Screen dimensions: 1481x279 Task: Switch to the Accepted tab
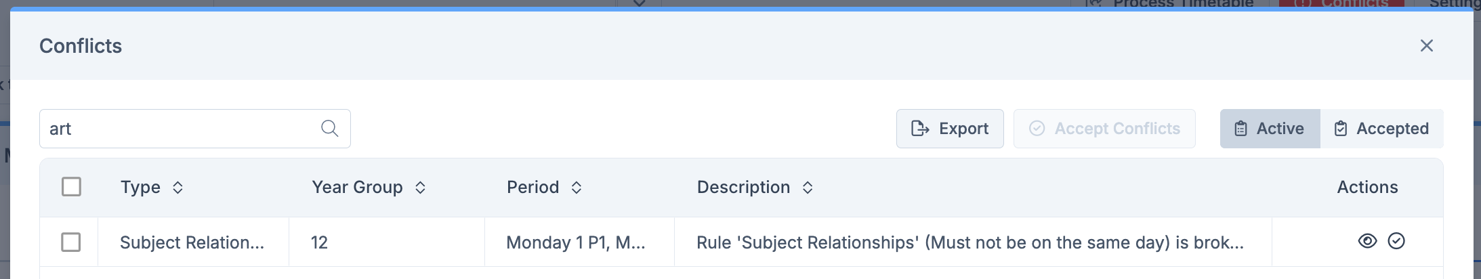click(x=1381, y=129)
